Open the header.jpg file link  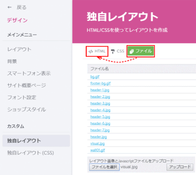98,137
